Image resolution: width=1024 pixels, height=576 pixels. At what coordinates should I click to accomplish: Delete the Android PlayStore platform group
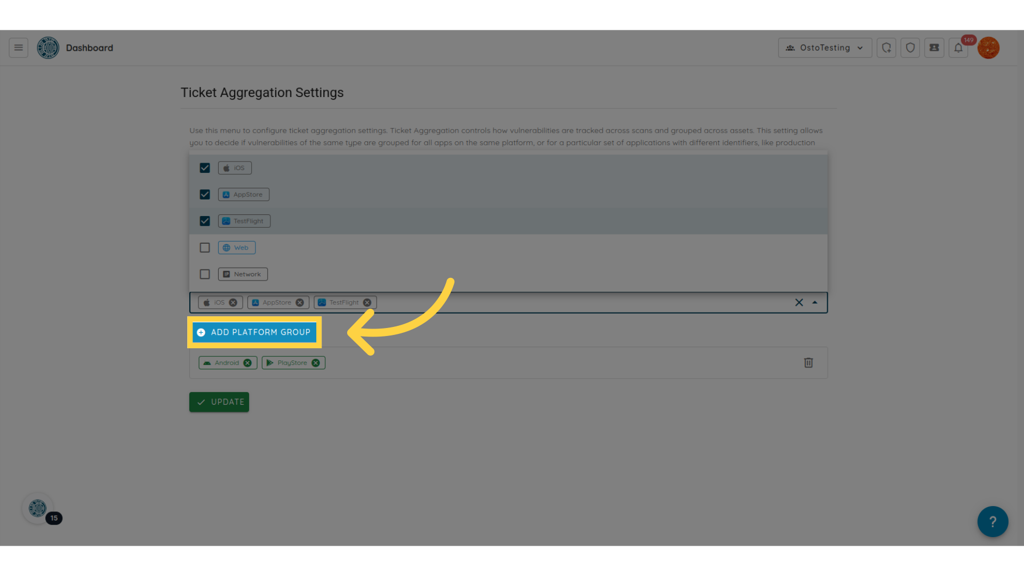(x=808, y=363)
